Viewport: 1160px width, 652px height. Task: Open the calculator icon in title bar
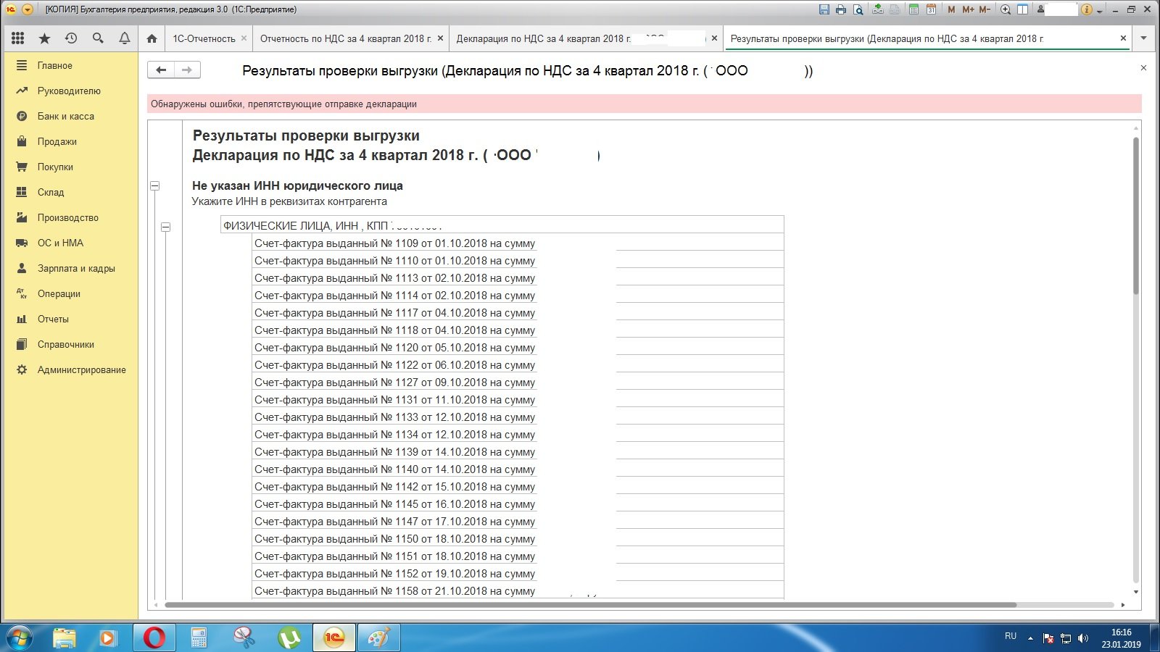click(913, 9)
